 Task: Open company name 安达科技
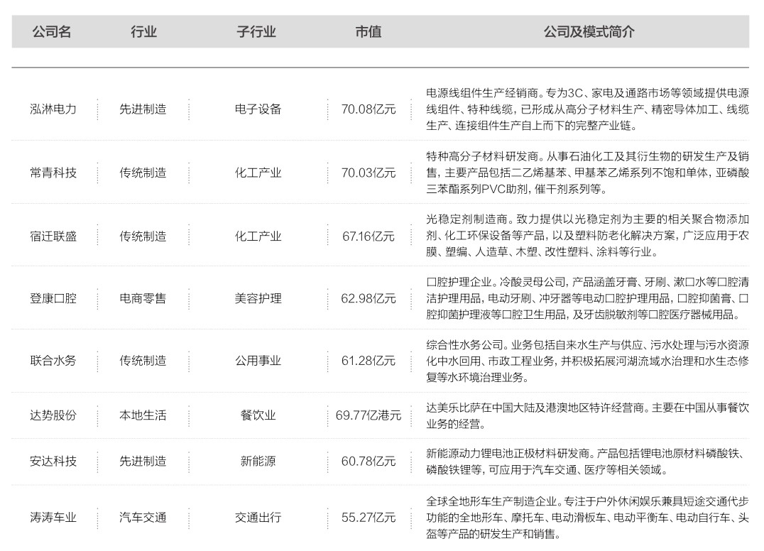tap(53, 462)
